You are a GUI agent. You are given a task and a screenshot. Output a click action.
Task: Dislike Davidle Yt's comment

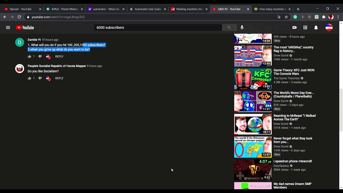click(x=40, y=57)
